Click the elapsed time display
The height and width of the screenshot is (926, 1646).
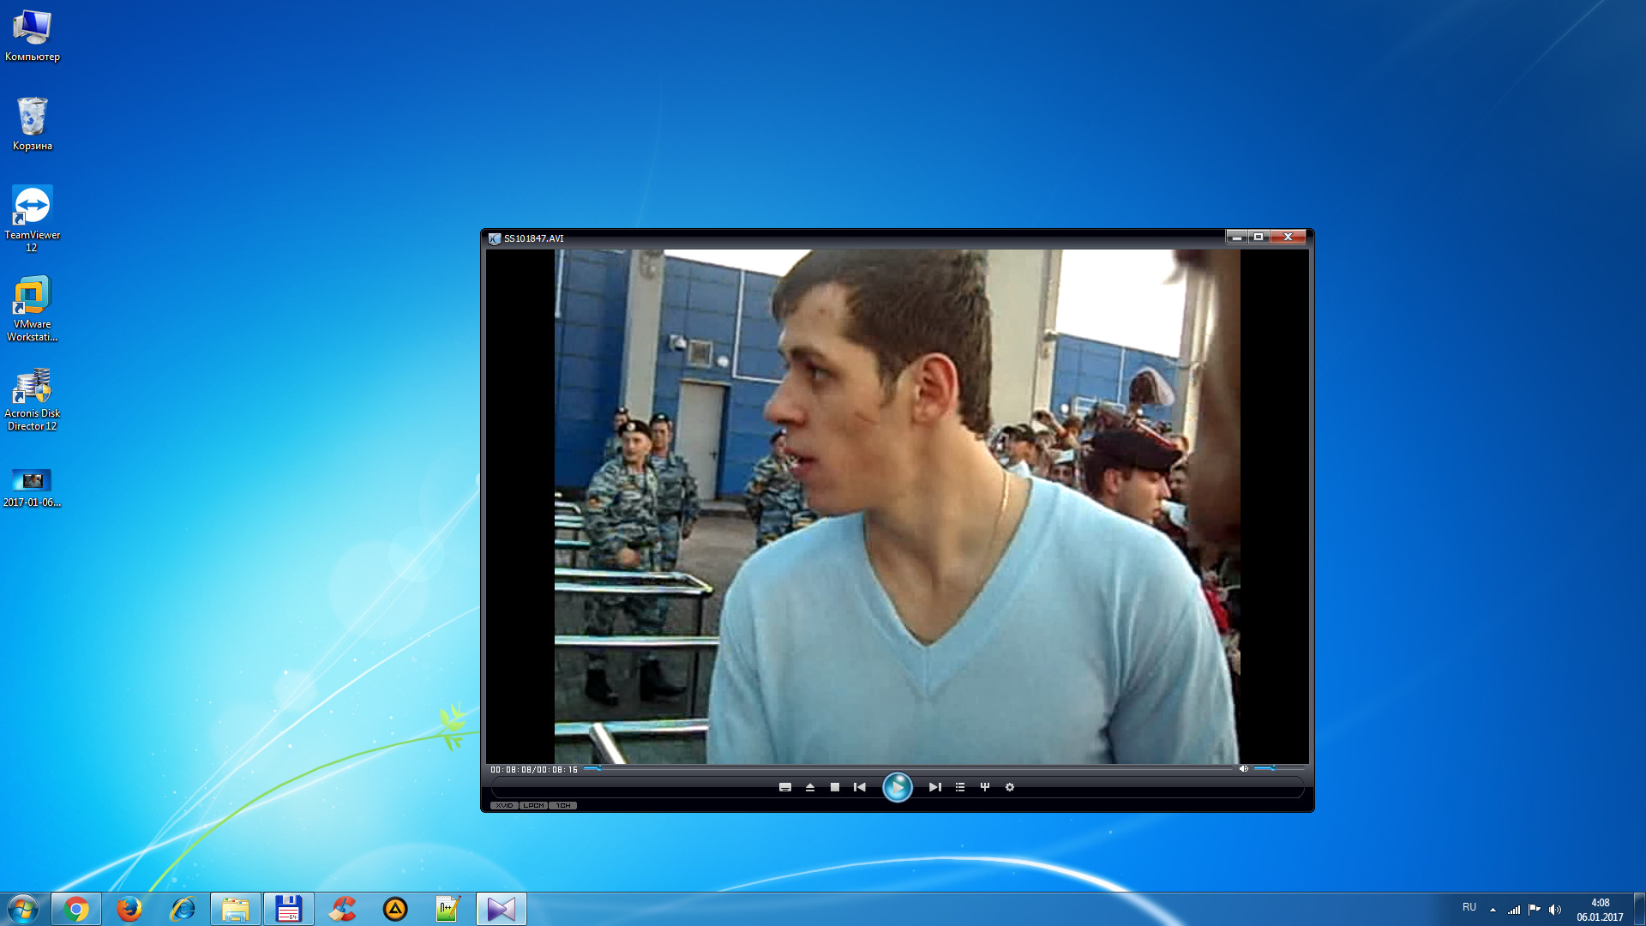511,770
